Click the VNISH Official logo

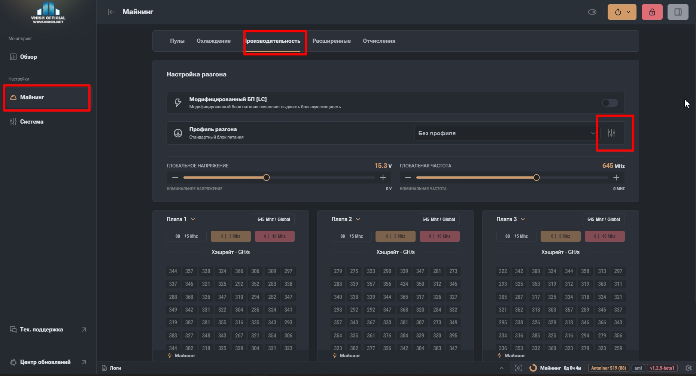(48, 13)
